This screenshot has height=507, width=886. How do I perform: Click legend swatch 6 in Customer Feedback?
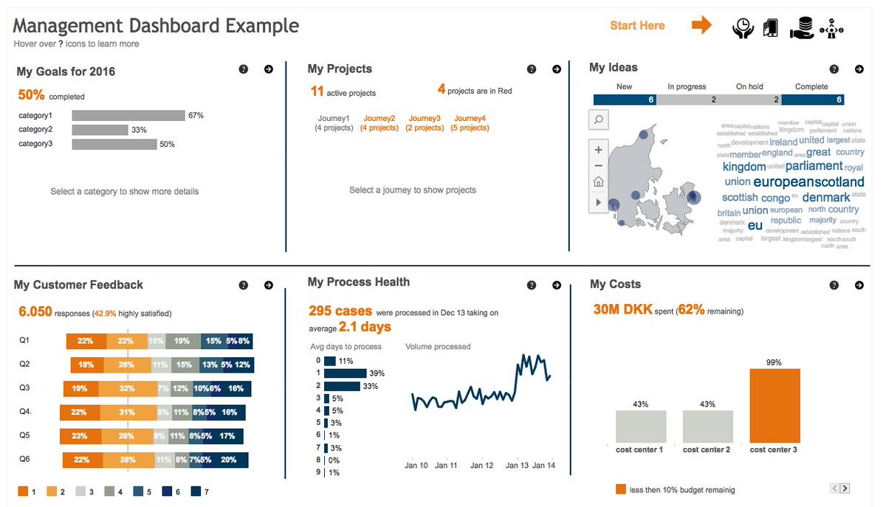(x=167, y=491)
